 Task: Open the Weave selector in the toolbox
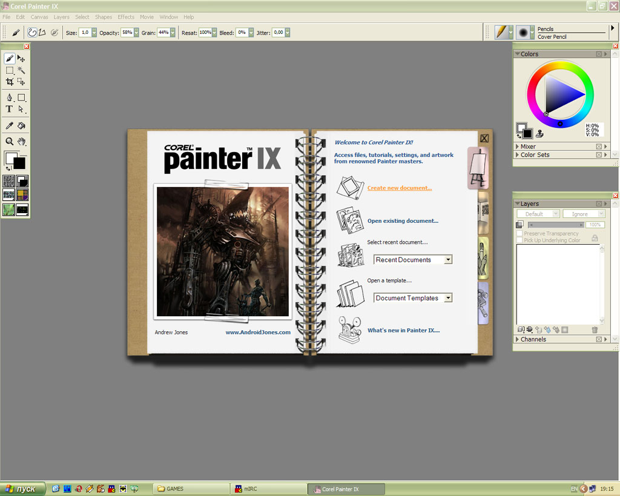click(x=22, y=195)
